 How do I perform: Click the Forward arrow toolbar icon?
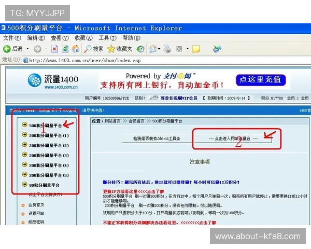click(37, 49)
